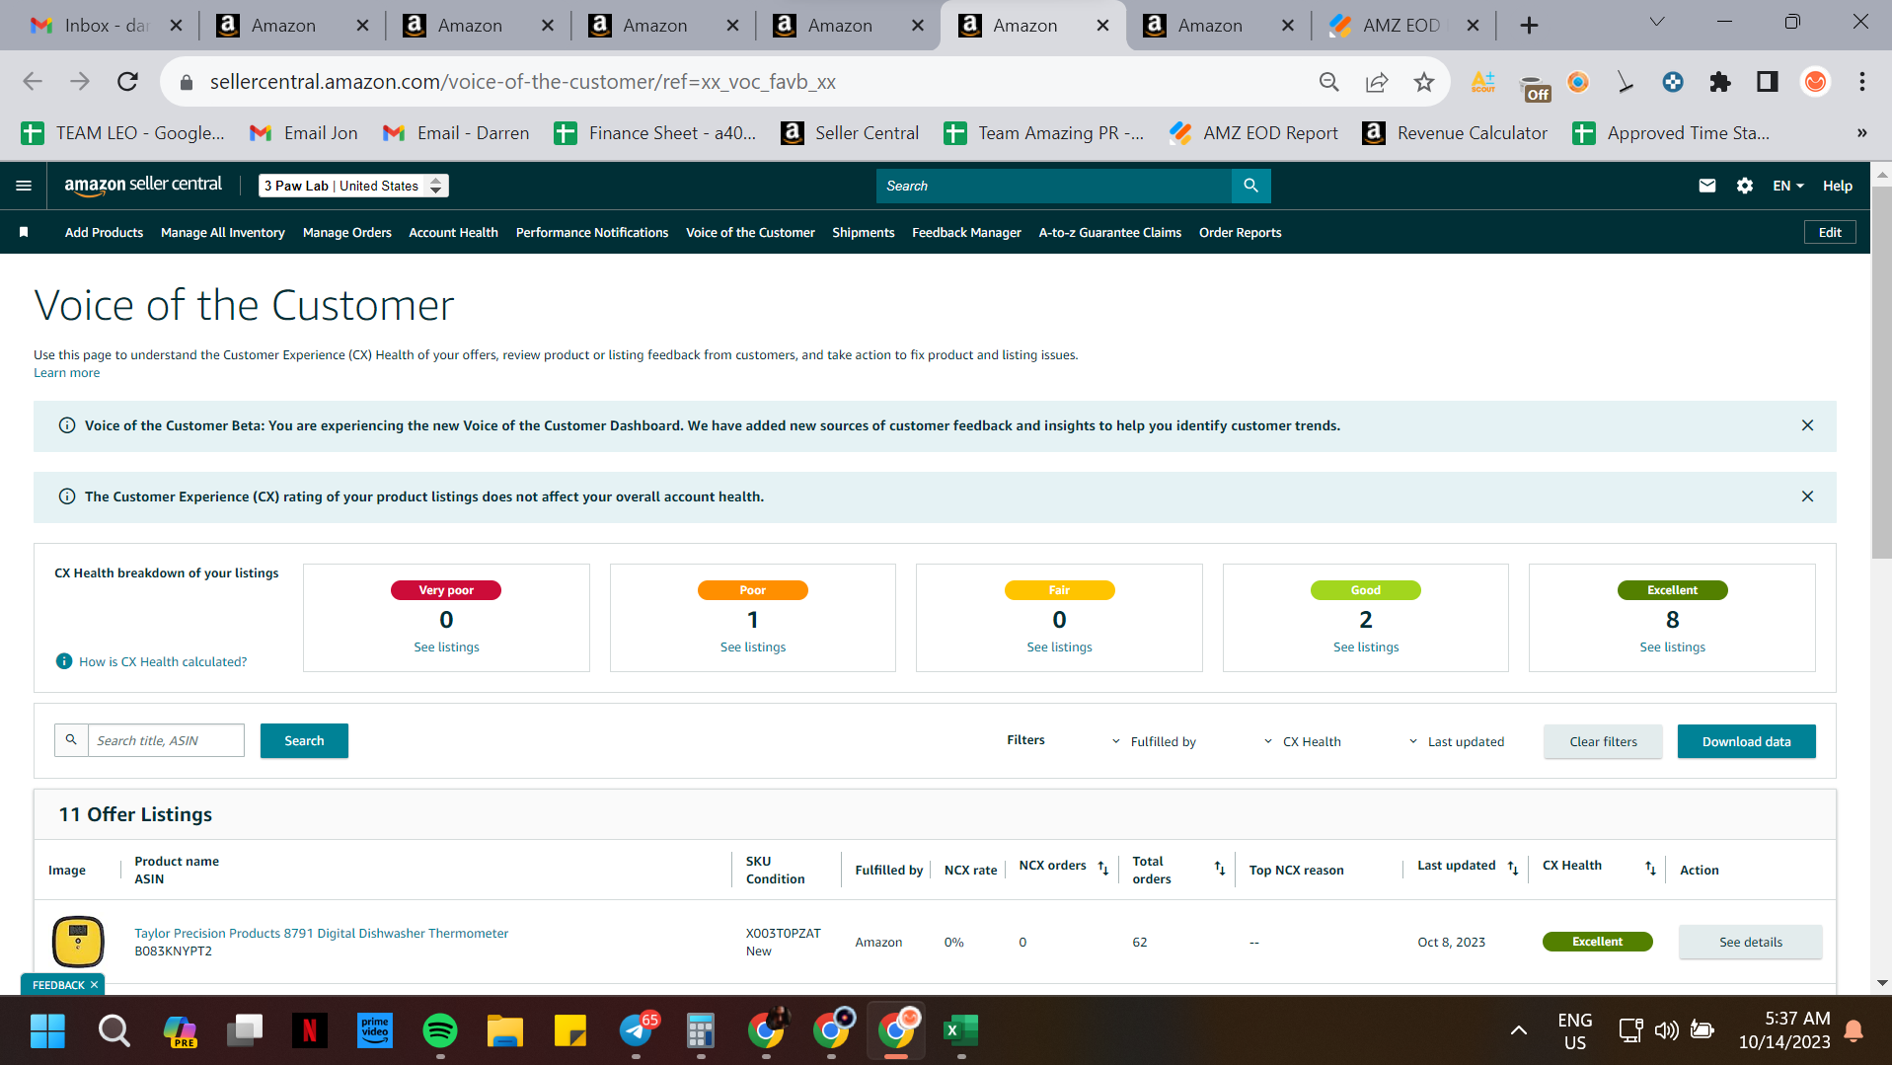1892x1065 pixels.
Task: Reload the page with the refresh icon
Action: coord(127,82)
